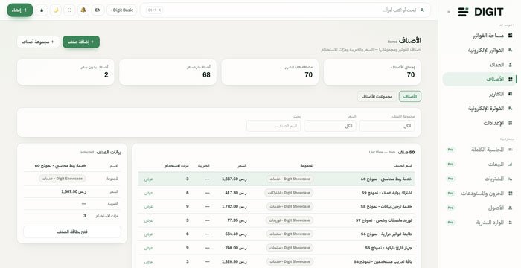Click the إضافة صنف add item button

pyautogui.click(x=81, y=42)
